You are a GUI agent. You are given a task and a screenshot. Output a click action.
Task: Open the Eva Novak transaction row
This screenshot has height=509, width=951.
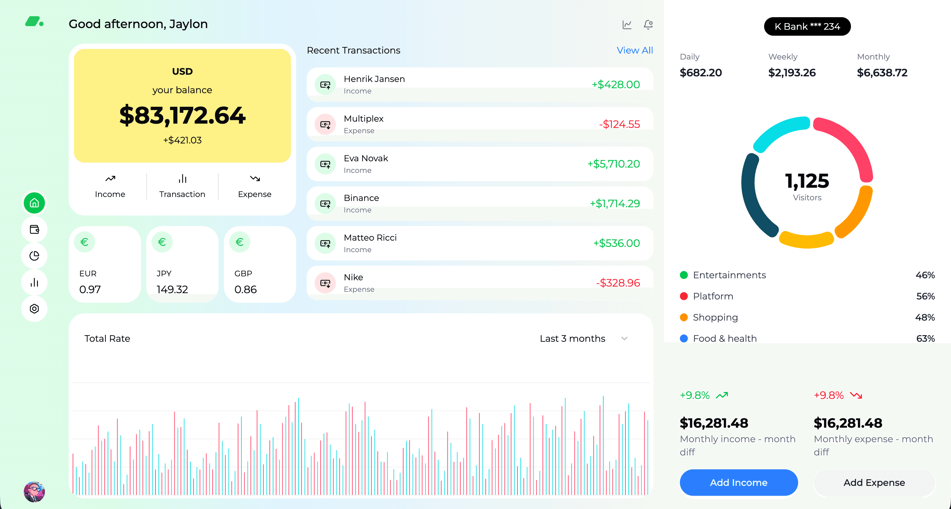pyautogui.click(x=479, y=164)
